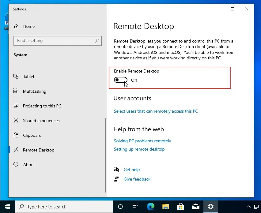Click the Projecting to this PC icon
Viewport: 261px width, 213px height.
click(16, 106)
